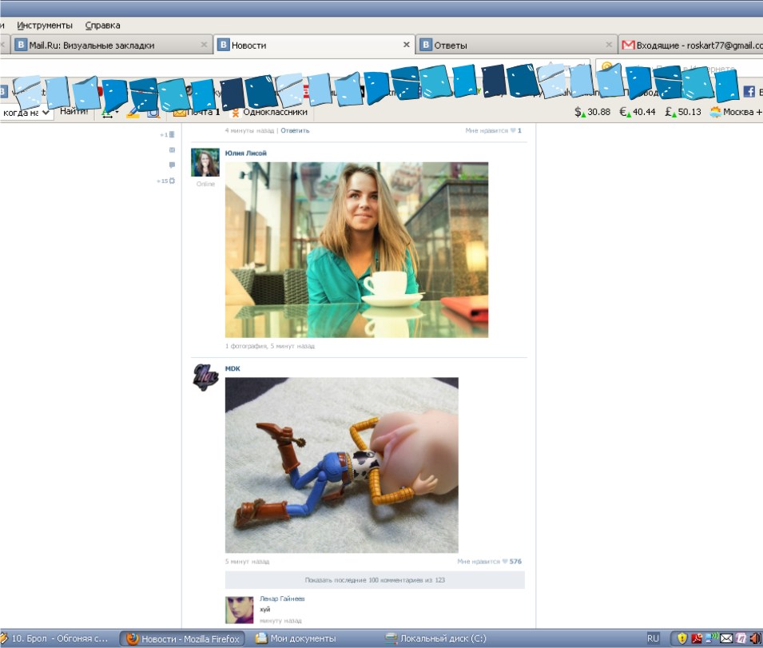
Task: Open the MDK post toy photo
Action: point(342,465)
